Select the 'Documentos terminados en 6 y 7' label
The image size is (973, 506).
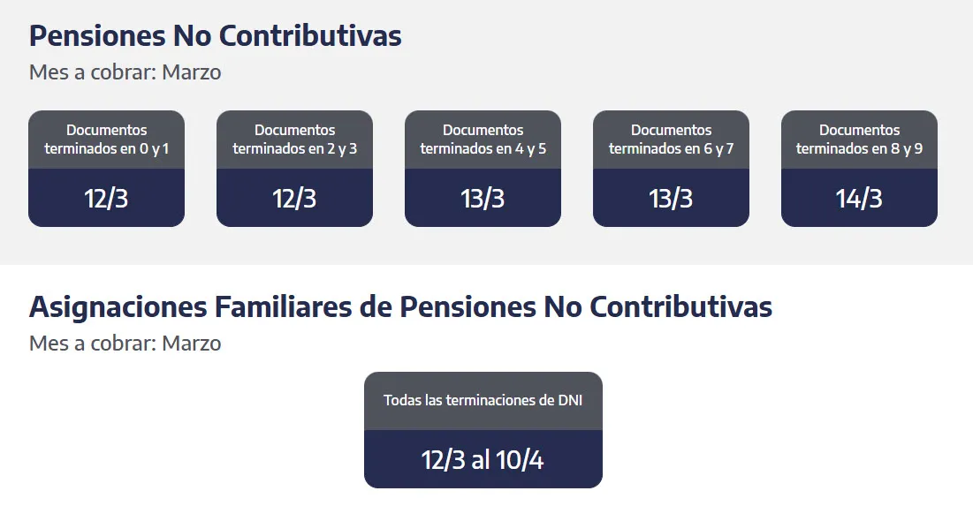point(671,140)
